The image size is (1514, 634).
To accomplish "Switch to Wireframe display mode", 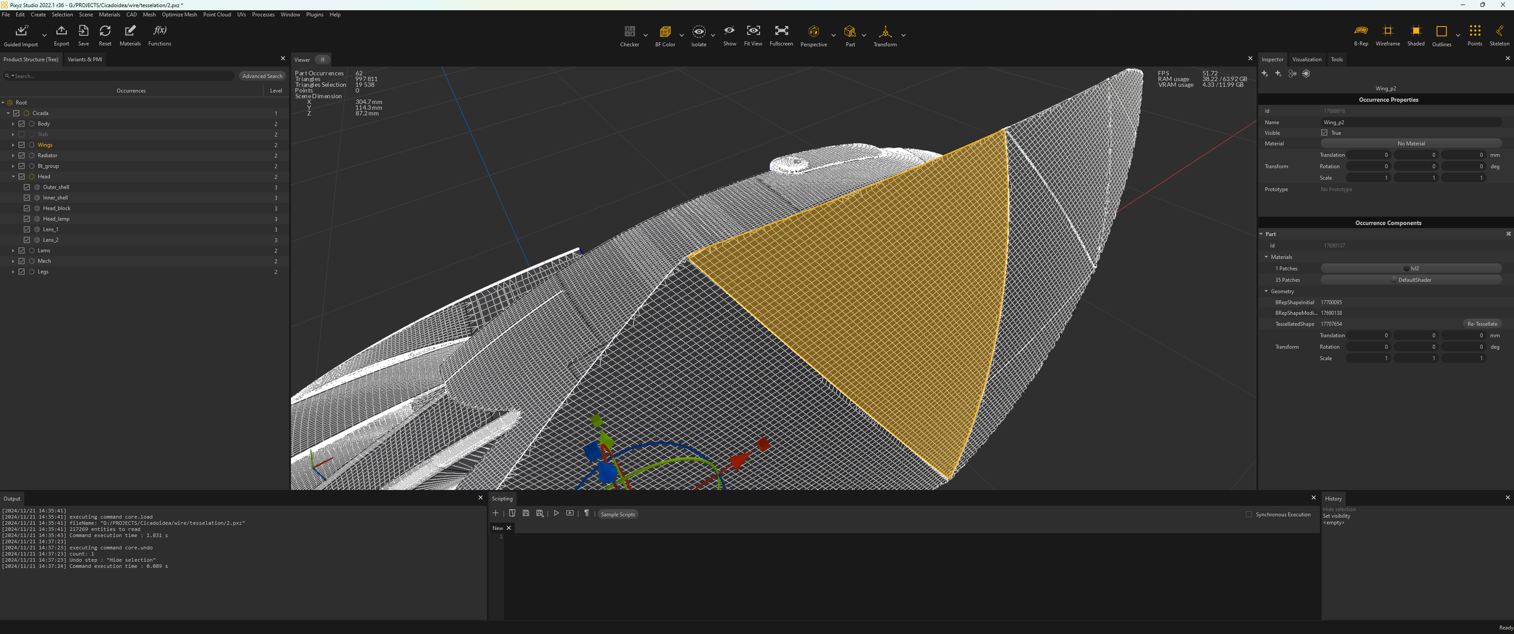I will pos(1387,31).
